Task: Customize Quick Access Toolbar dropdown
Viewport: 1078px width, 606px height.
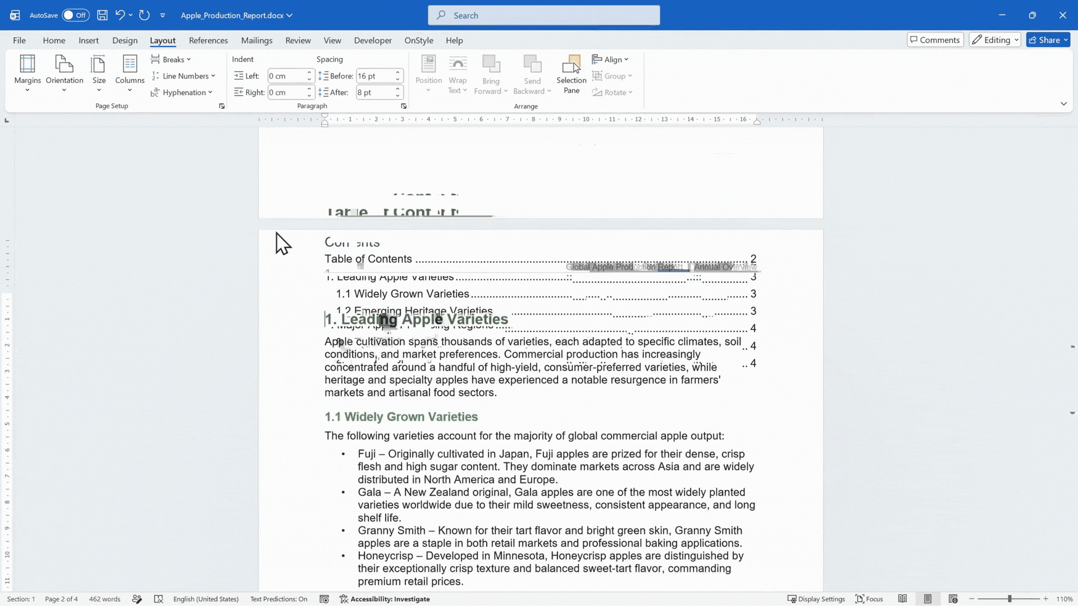Action: 163,15
